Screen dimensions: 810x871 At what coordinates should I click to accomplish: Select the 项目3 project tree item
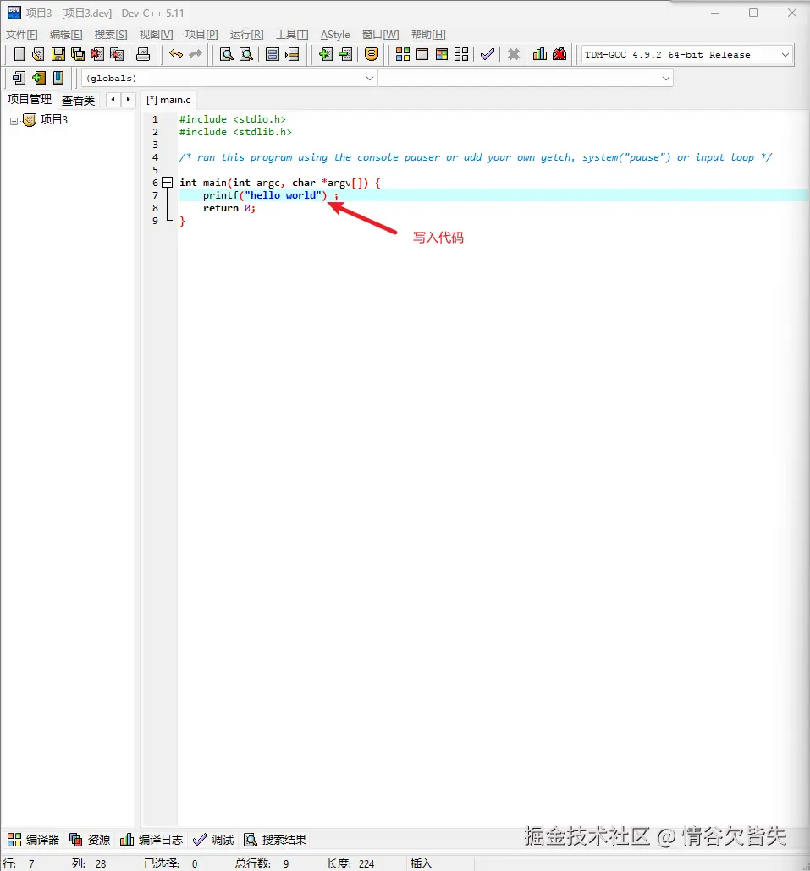click(54, 119)
